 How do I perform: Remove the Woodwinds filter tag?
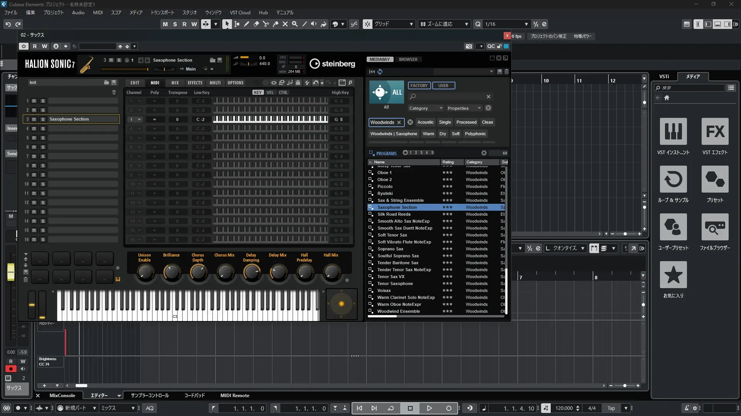point(399,122)
